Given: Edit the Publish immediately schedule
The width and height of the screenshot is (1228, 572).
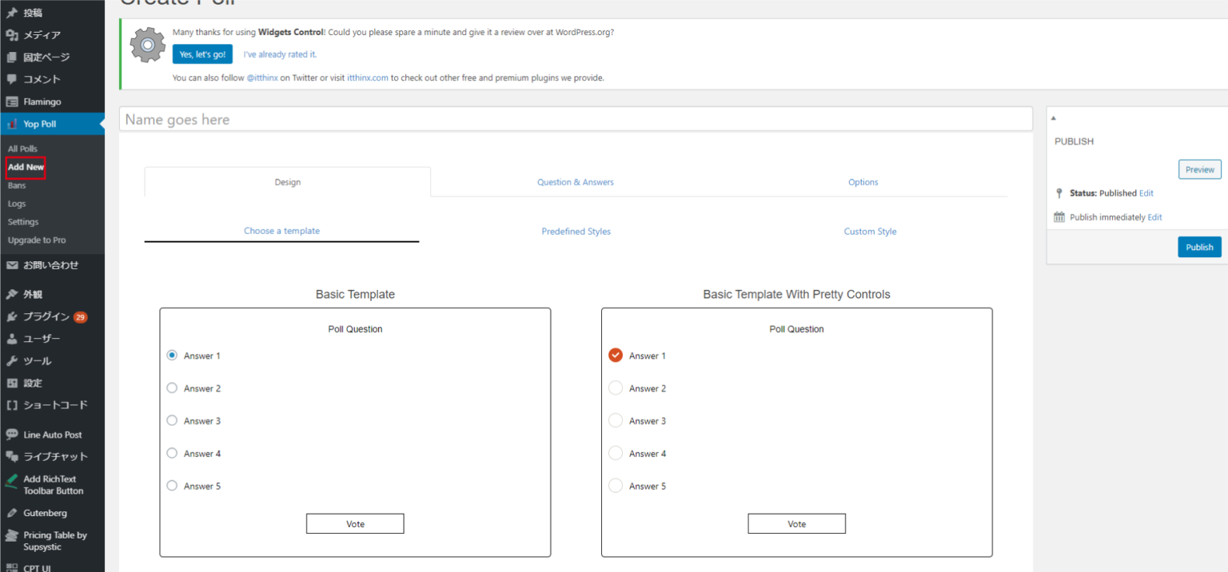Looking at the screenshot, I should point(1154,217).
